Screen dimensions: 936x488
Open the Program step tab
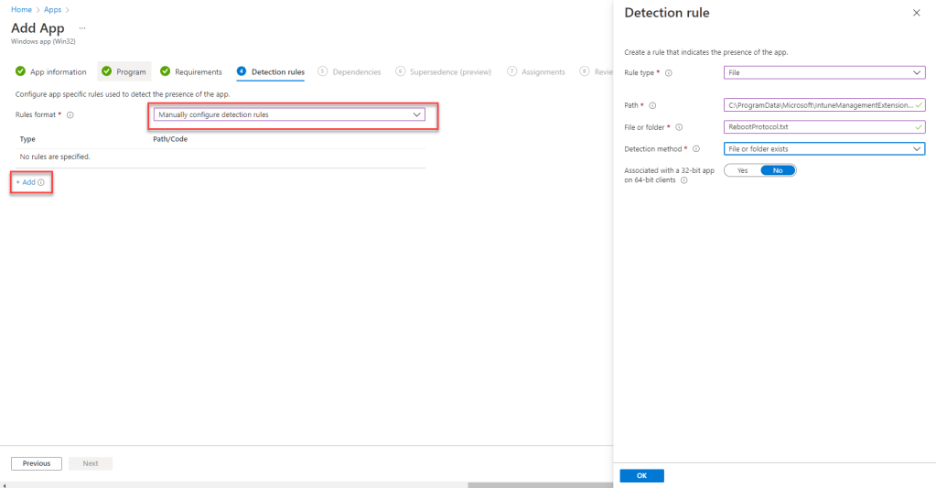[x=124, y=71]
